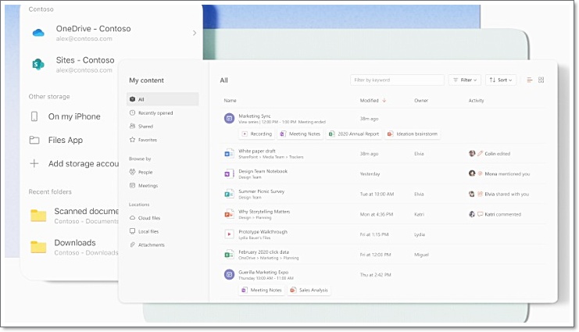Click owner Katri in Storytelling row
Viewport: 579px width, 332px height.
(419, 214)
